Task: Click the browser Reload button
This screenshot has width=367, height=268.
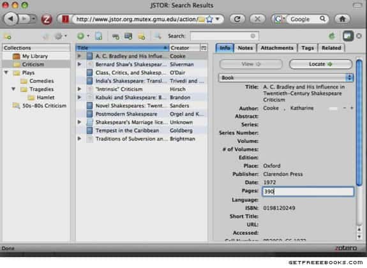Action: point(237,19)
